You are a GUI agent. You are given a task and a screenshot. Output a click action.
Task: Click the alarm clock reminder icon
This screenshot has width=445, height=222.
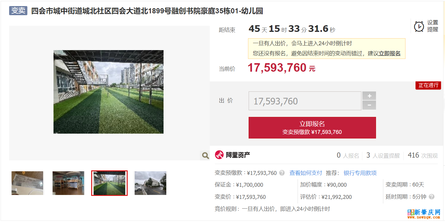419,26
